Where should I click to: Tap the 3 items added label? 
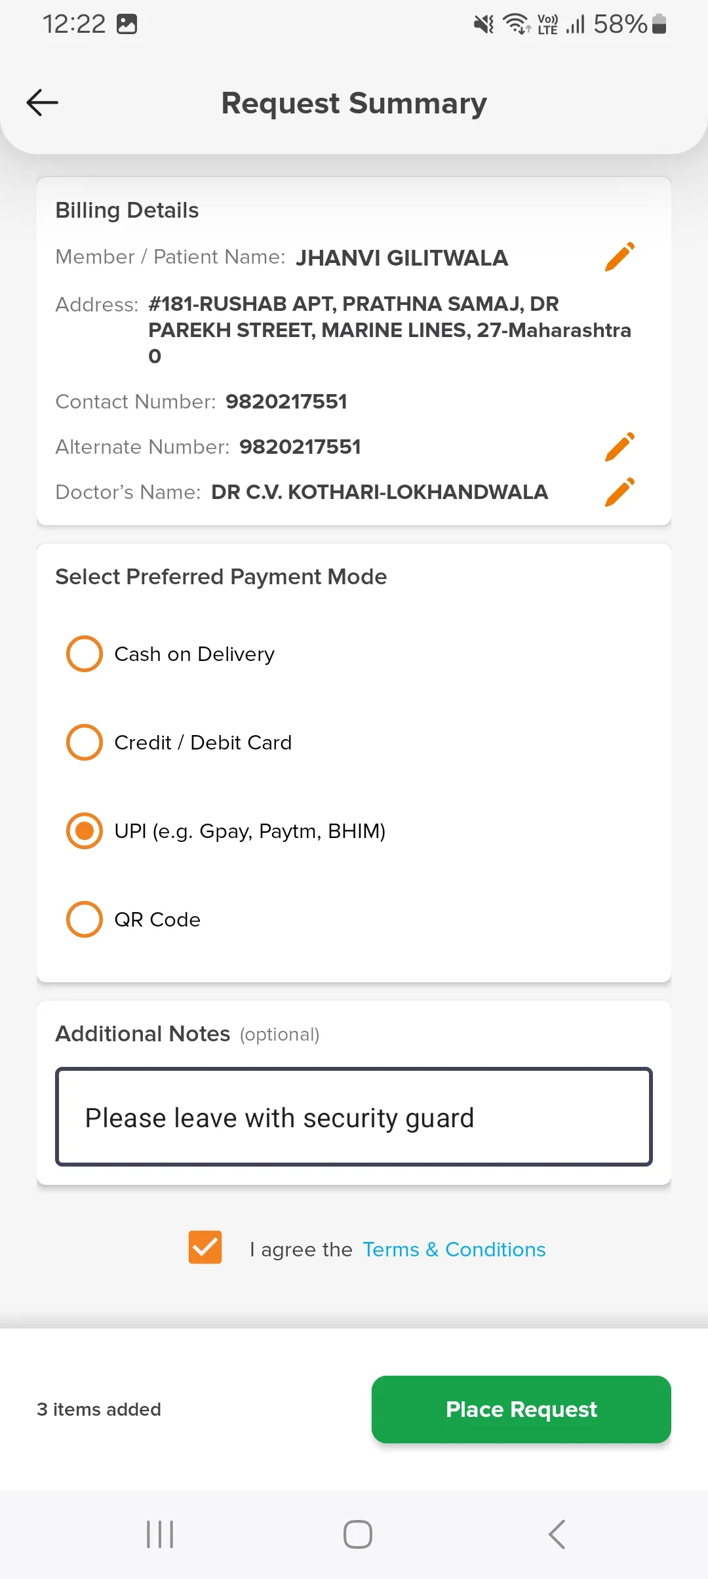[x=99, y=1409]
